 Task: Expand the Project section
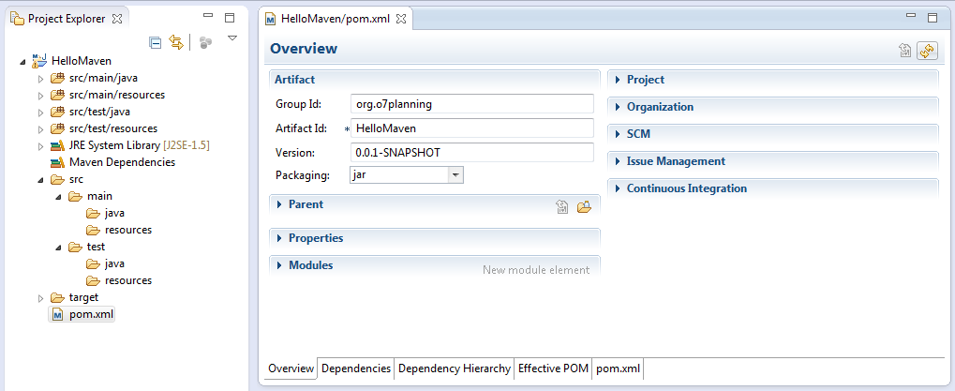[618, 80]
